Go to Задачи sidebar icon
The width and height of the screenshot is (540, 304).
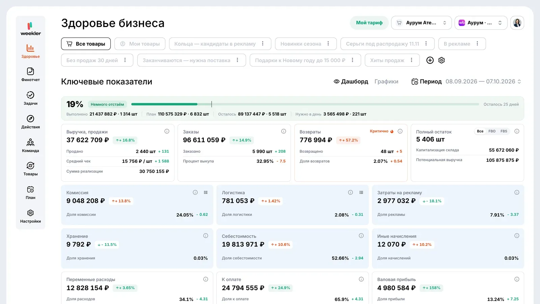30,98
